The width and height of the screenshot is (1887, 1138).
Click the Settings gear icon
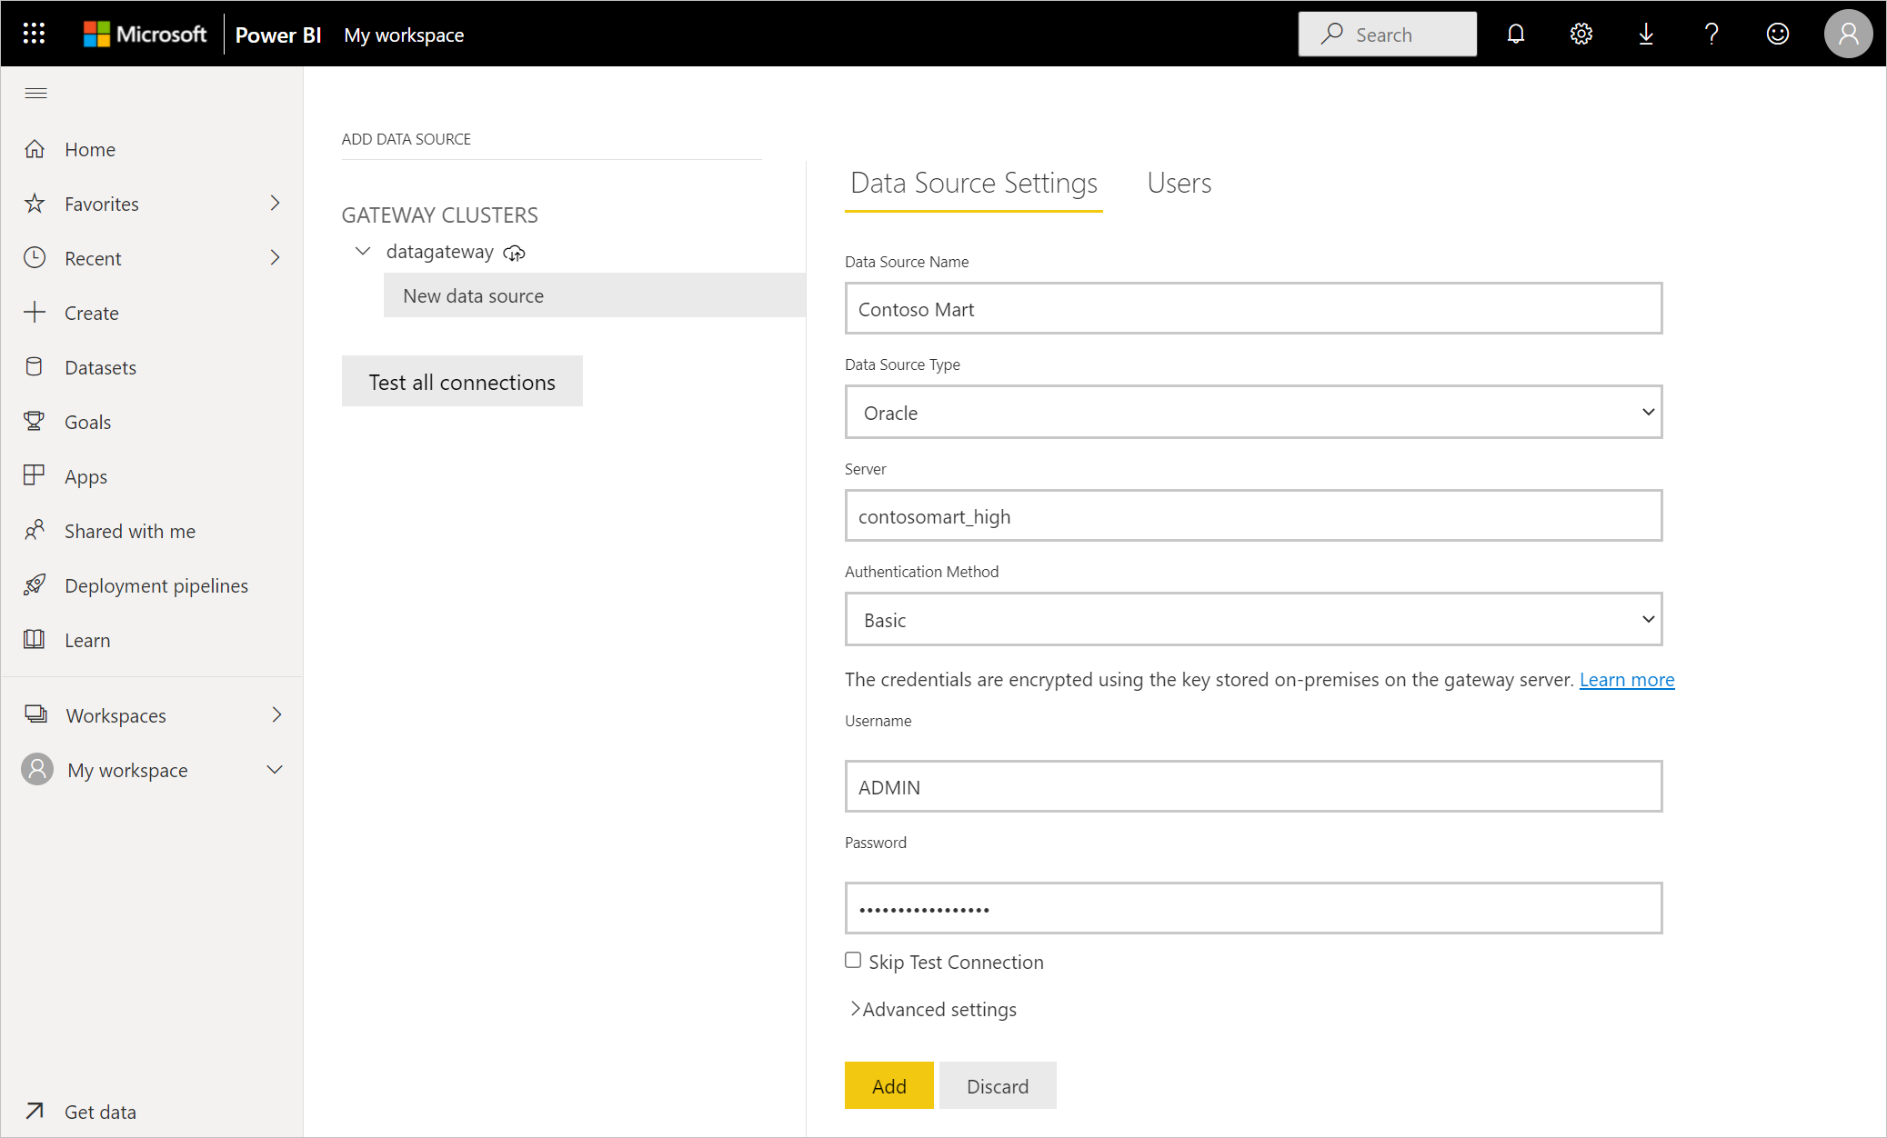[1581, 33]
